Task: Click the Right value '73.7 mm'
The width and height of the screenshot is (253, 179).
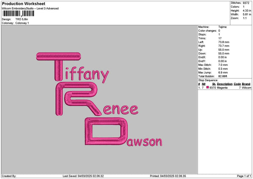Action: [223, 46]
